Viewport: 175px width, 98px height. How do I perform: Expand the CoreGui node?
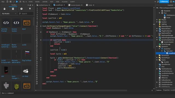pos(157,22)
